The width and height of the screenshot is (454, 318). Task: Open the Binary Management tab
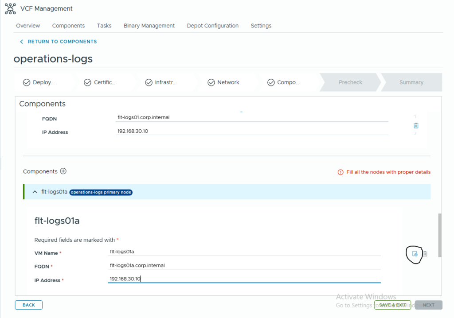(x=149, y=26)
